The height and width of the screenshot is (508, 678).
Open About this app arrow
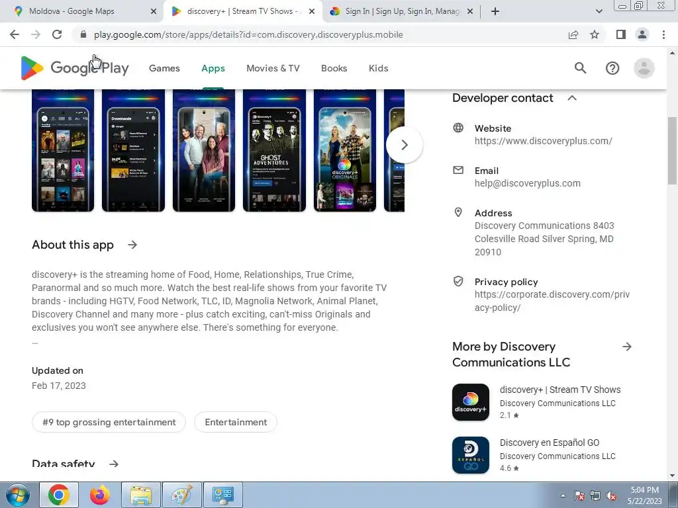pos(132,245)
